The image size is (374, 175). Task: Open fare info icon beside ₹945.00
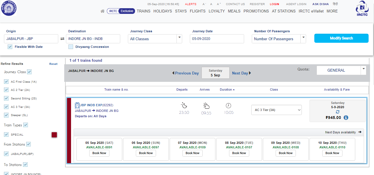tap(346, 118)
